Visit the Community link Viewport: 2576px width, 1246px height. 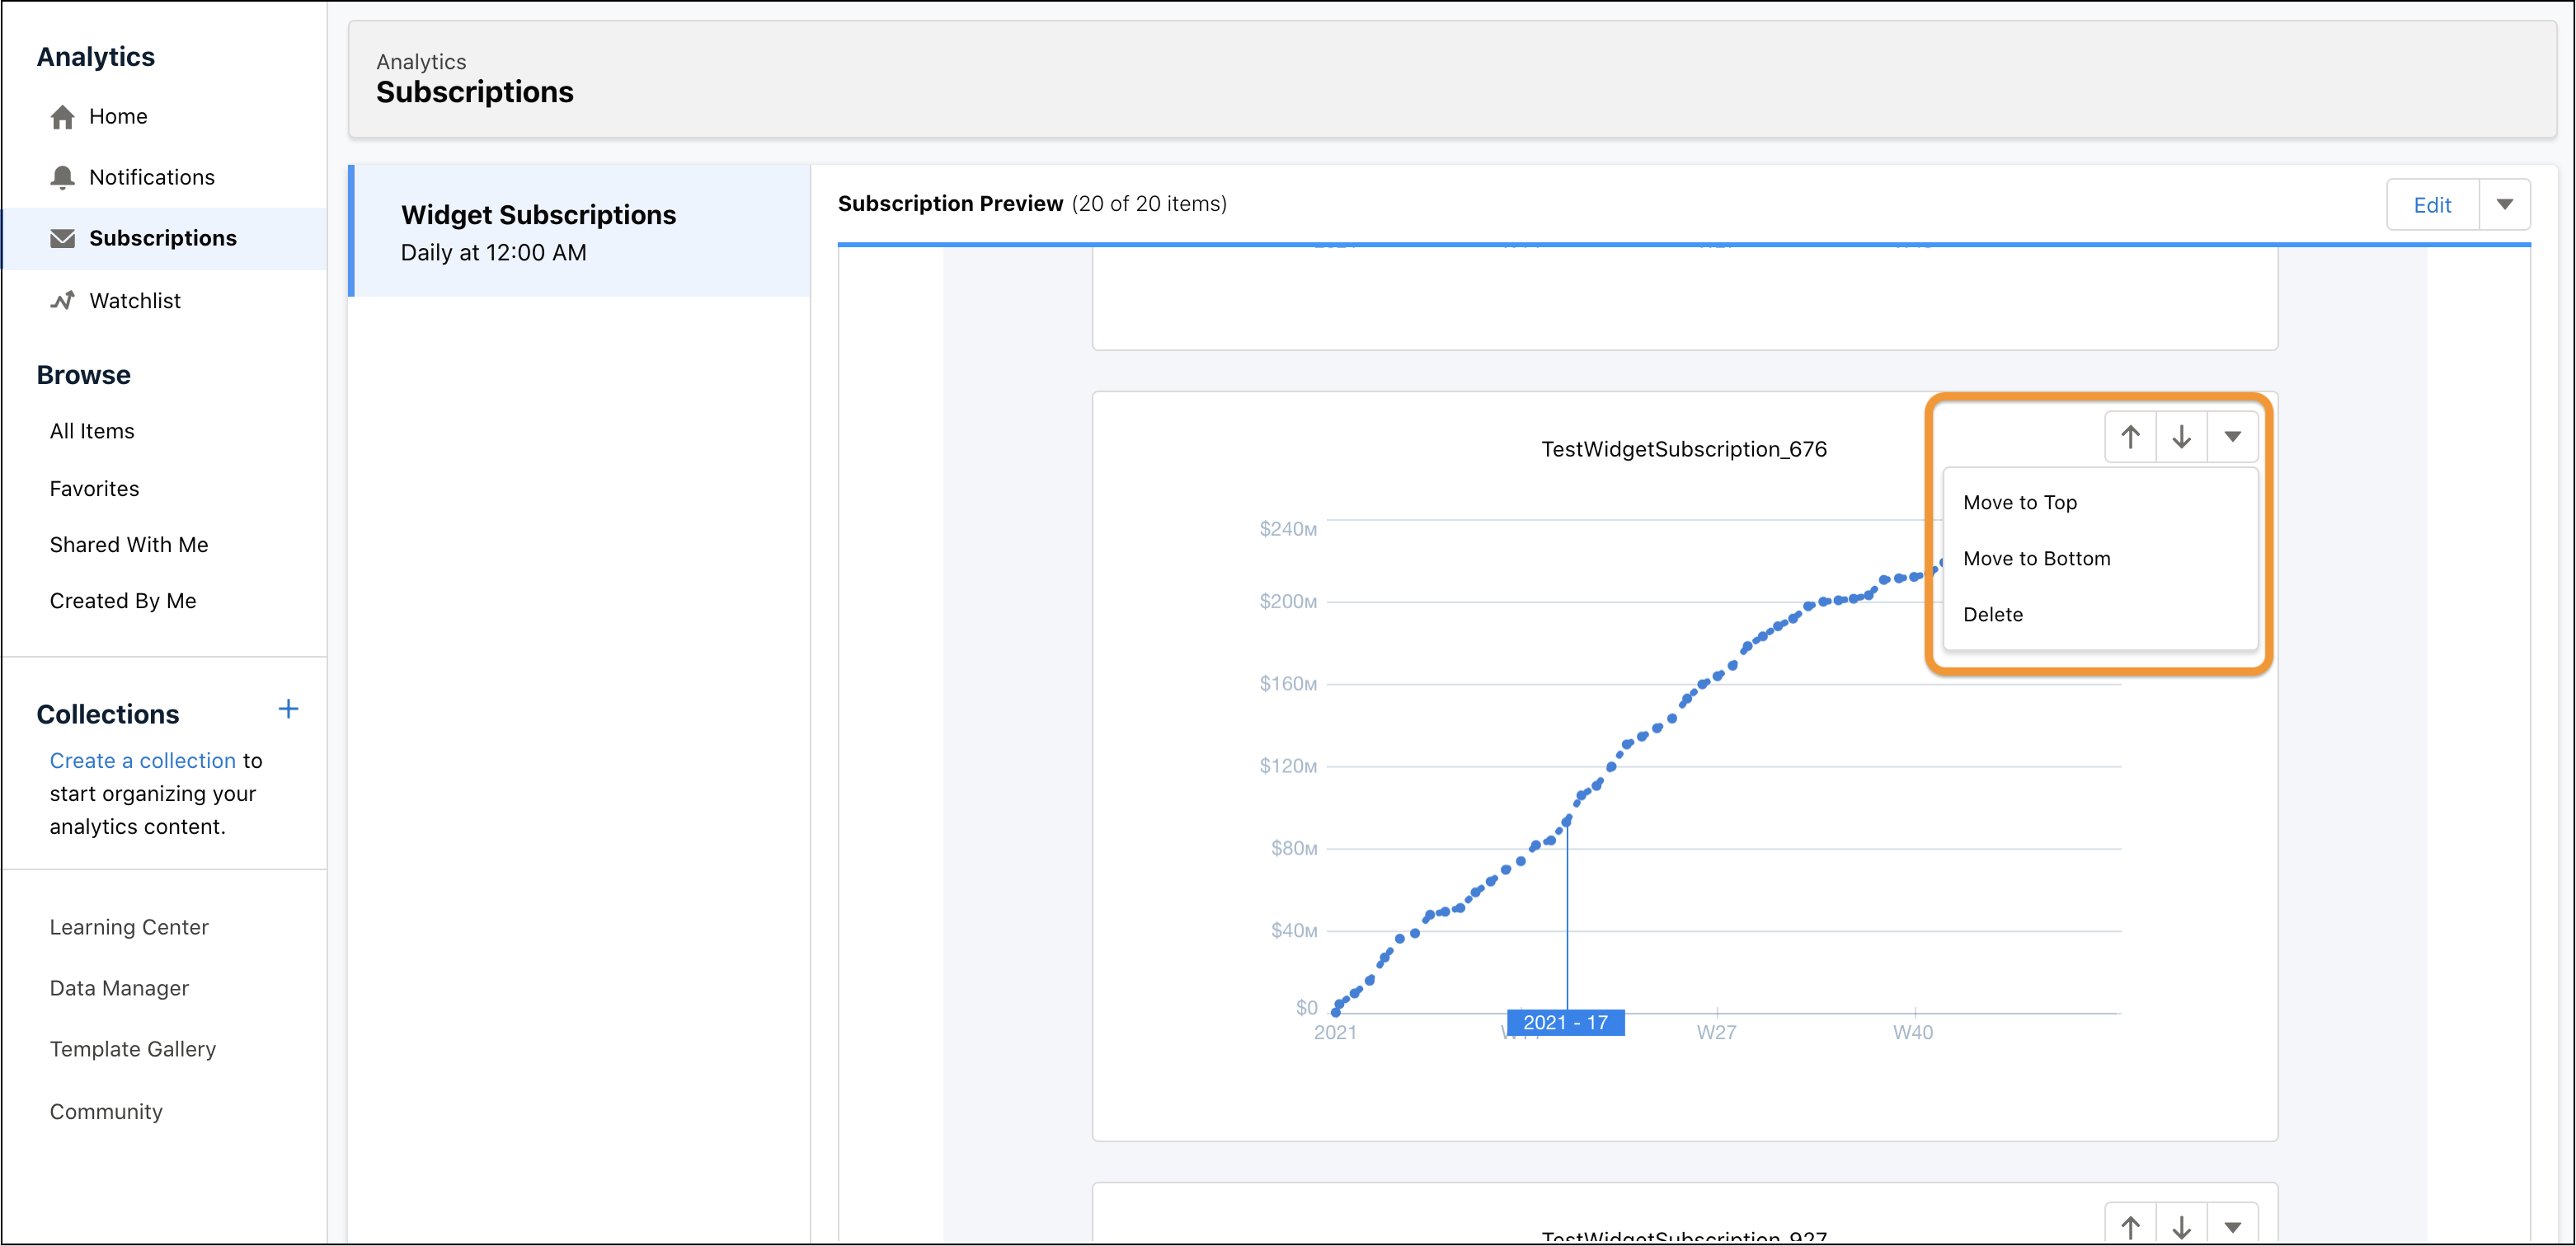click(x=106, y=1112)
